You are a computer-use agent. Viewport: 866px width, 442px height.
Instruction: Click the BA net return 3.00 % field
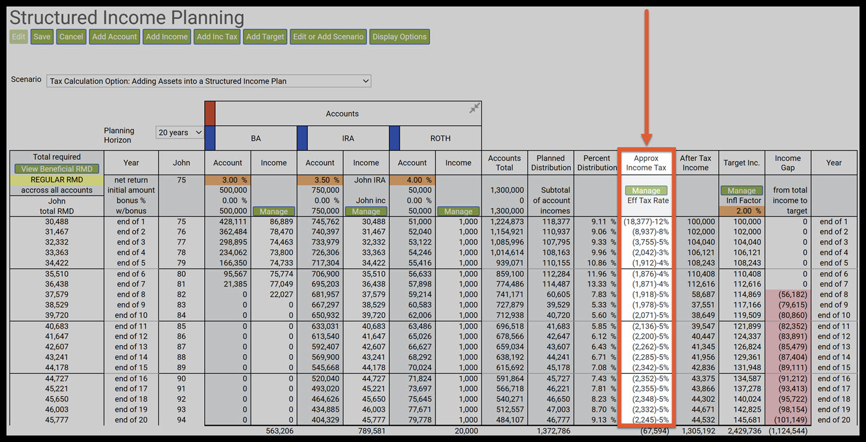coord(228,180)
